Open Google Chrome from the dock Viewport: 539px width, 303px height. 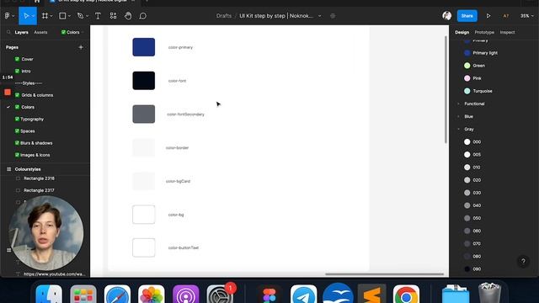[x=406, y=295]
